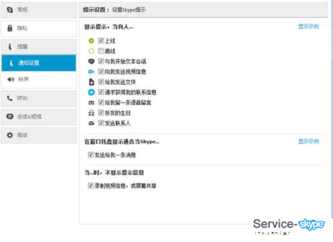Click the voicemail icon beside 给我留一条语音留言
Image resolution: width=333 pixels, height=242 pixels.
91,103
